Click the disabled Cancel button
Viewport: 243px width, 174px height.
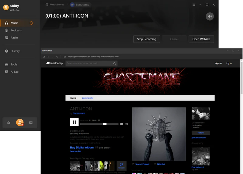coord(174,39)
